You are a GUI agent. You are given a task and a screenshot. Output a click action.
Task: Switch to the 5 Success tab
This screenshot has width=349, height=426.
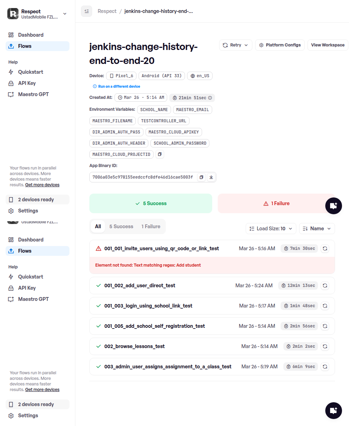pos(121,226)
